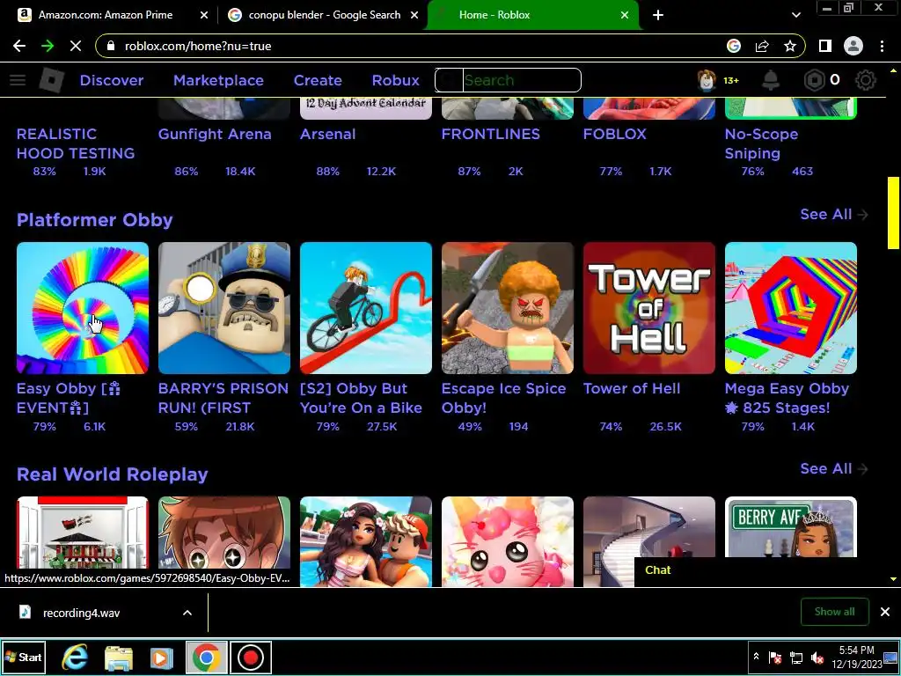
Task: Click the browser back arrow
Action: coord(19,46)
